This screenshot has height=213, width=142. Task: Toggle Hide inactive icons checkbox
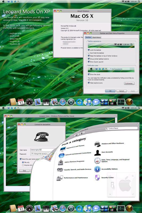(89, 83)
